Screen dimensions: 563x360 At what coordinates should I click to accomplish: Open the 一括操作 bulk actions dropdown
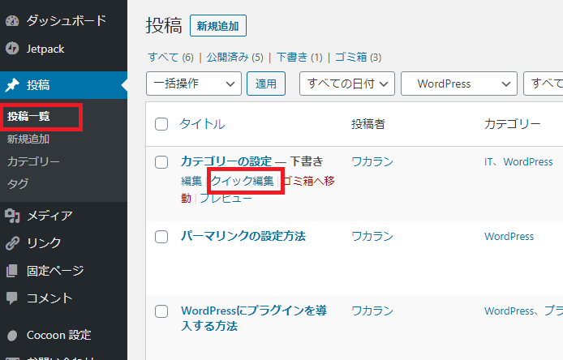194,84
